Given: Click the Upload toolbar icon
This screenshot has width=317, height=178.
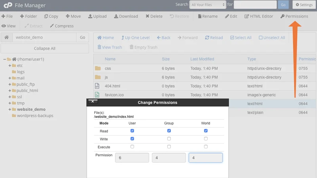Looking at the screenshot, I should click(x=90, y=16).
